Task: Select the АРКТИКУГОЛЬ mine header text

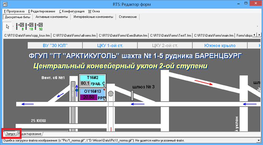Action: (135, 56)
